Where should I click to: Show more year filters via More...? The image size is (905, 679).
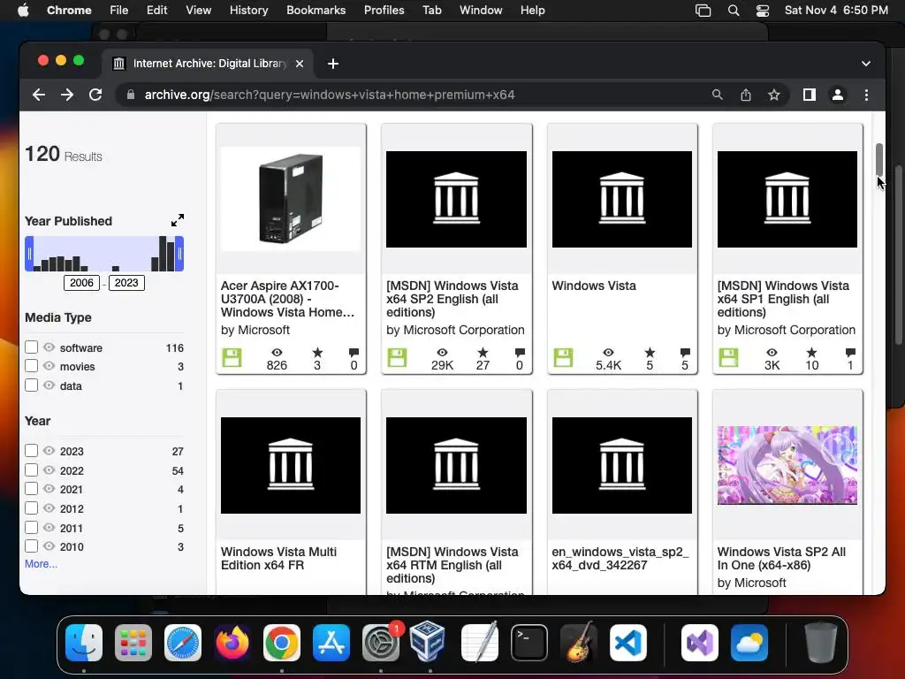(41, 564)
